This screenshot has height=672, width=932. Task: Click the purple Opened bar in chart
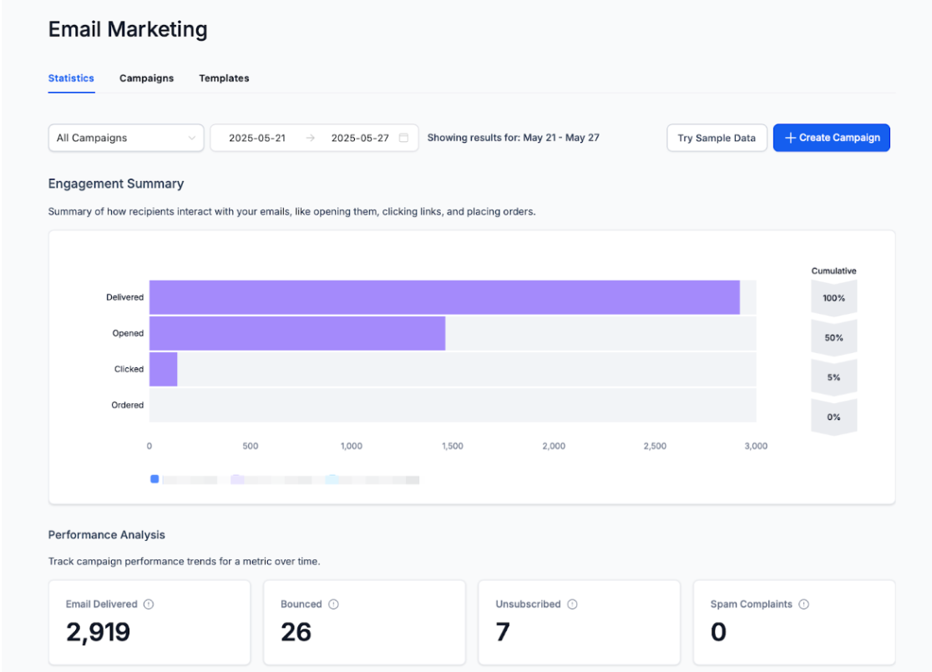click(296, 333)
